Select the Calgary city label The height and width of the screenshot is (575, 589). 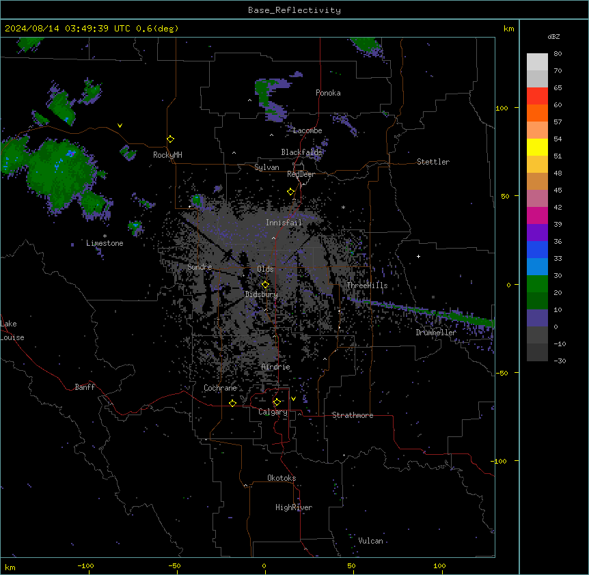tap(273, 412)
